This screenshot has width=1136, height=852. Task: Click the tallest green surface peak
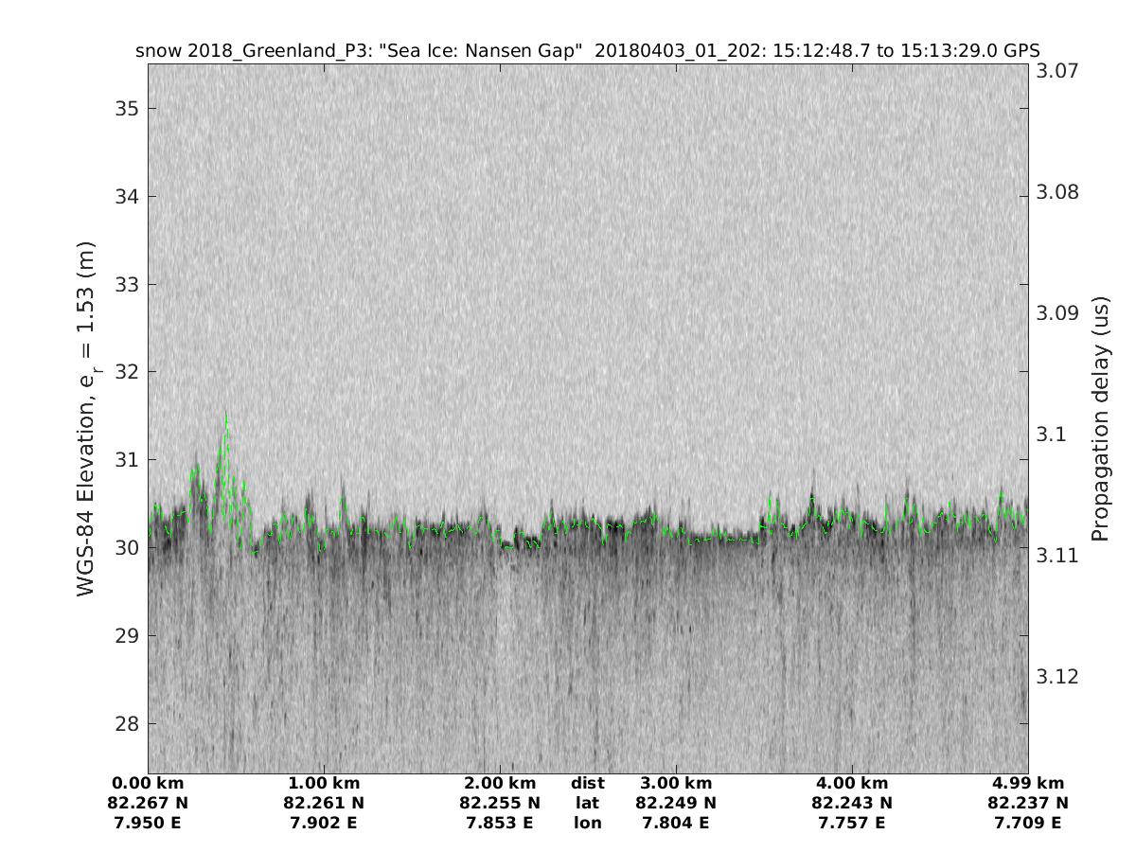[225, 417]
